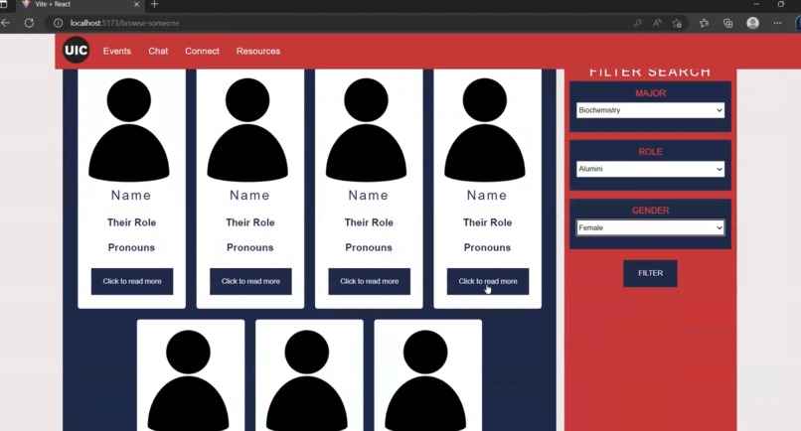Open the browser Collections icon

tap(727, 23)
